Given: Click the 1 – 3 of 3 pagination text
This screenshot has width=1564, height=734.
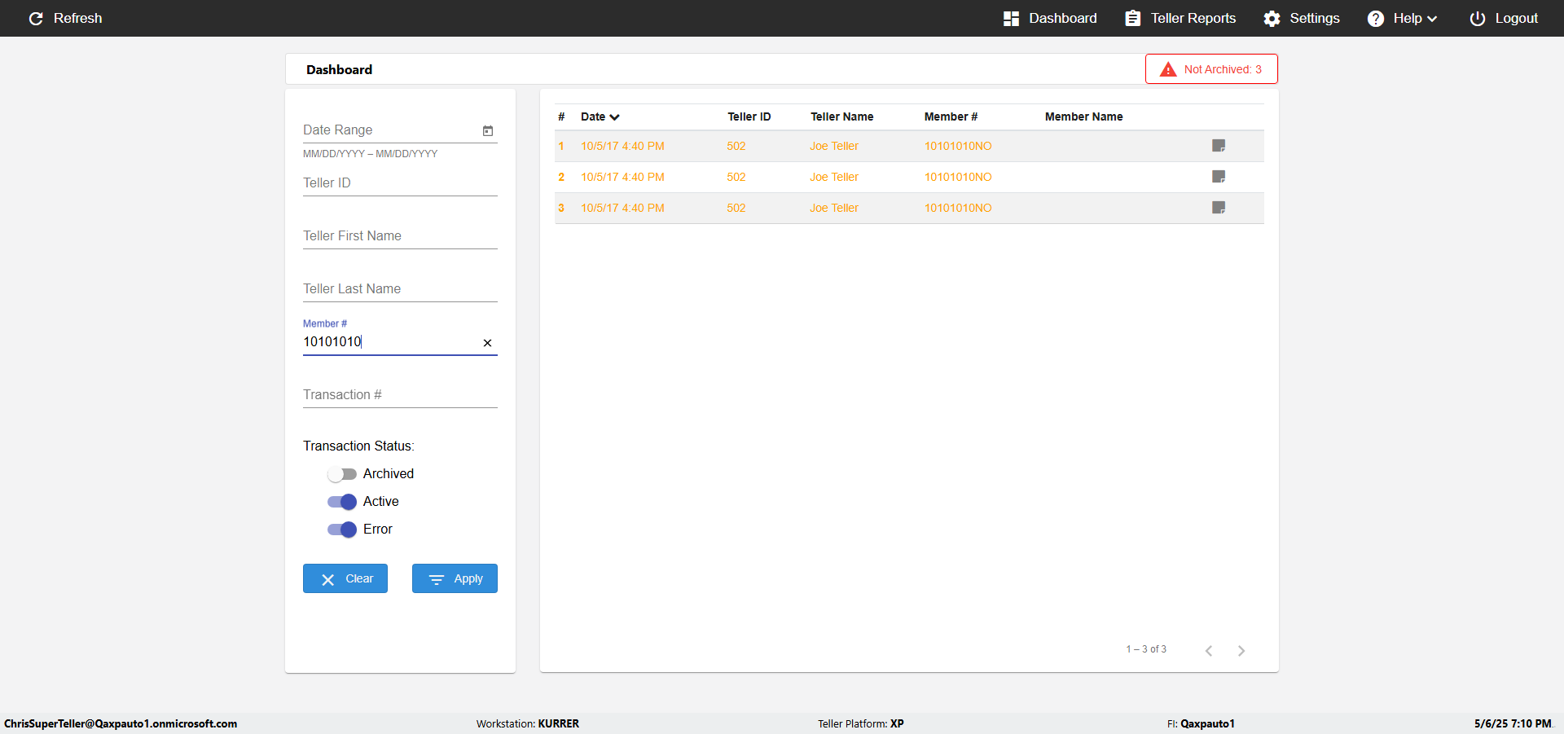Looking at the screenshot, I should (x=1146, y=649).
